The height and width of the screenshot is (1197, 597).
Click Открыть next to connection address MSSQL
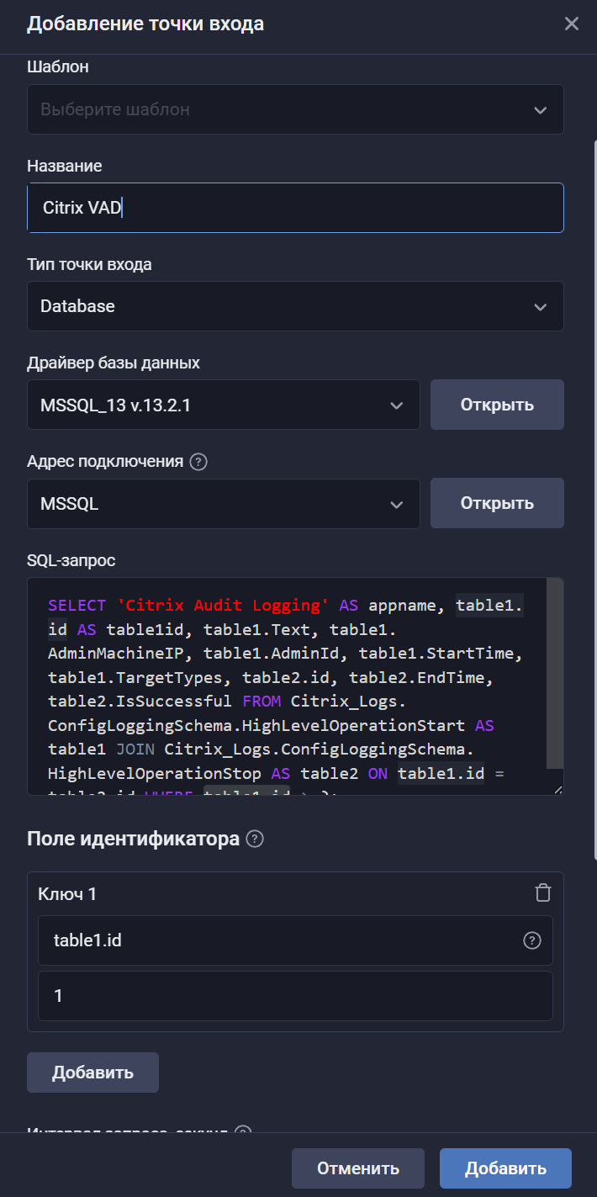(497, 503)
